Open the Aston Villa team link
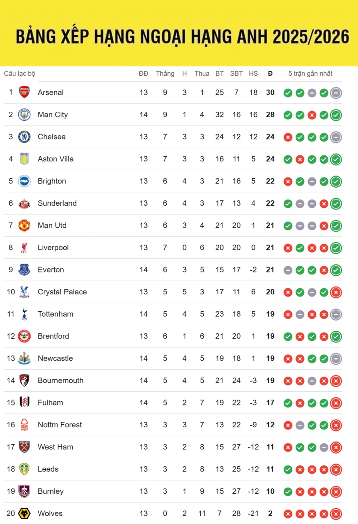358x524 pixels. (56, 159)
